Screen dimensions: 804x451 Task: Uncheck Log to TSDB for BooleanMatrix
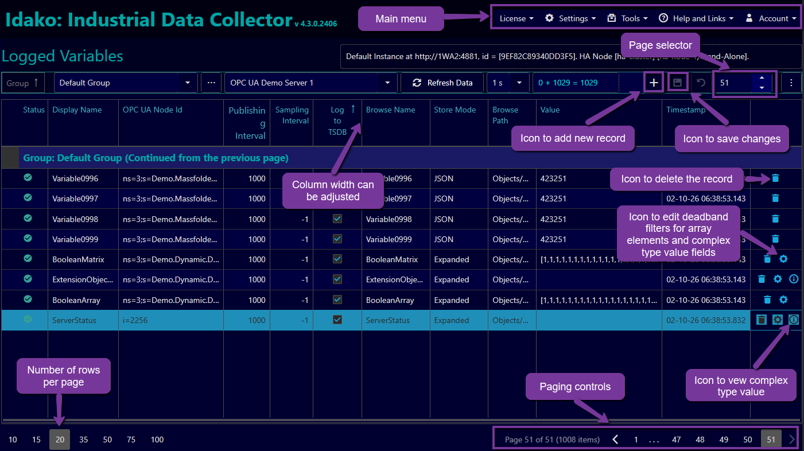click(x=337, y=259)
